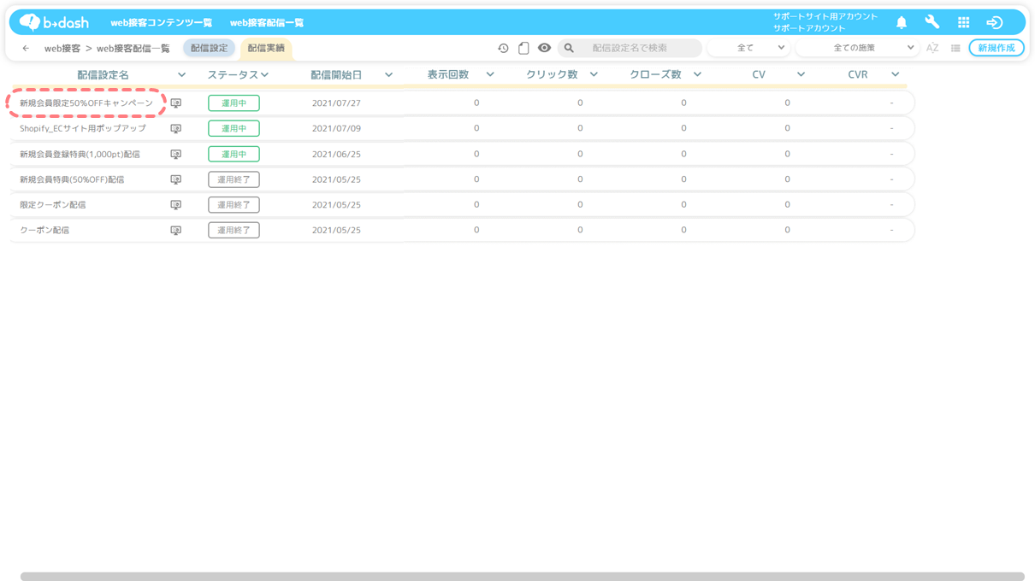This screenshot has width=1035, height=581.
Task: Click the date 2021/06/25
Action: click(336, 154)
